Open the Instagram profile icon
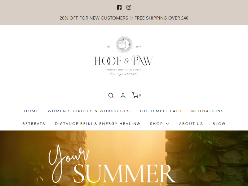The width and height of the screenshot is (248, 186). (129, 7)
